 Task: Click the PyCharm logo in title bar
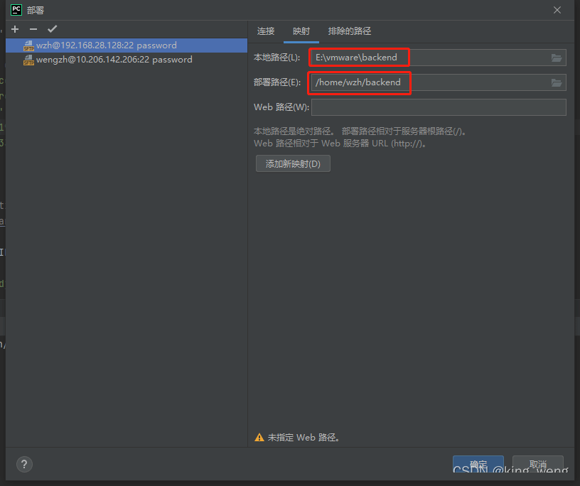pos(15,10)
